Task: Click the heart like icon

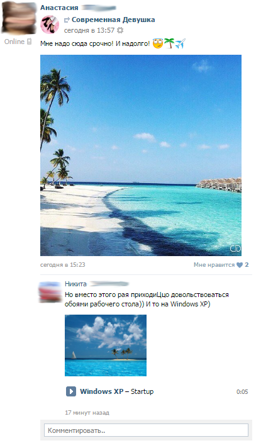Action: [240, 265]
